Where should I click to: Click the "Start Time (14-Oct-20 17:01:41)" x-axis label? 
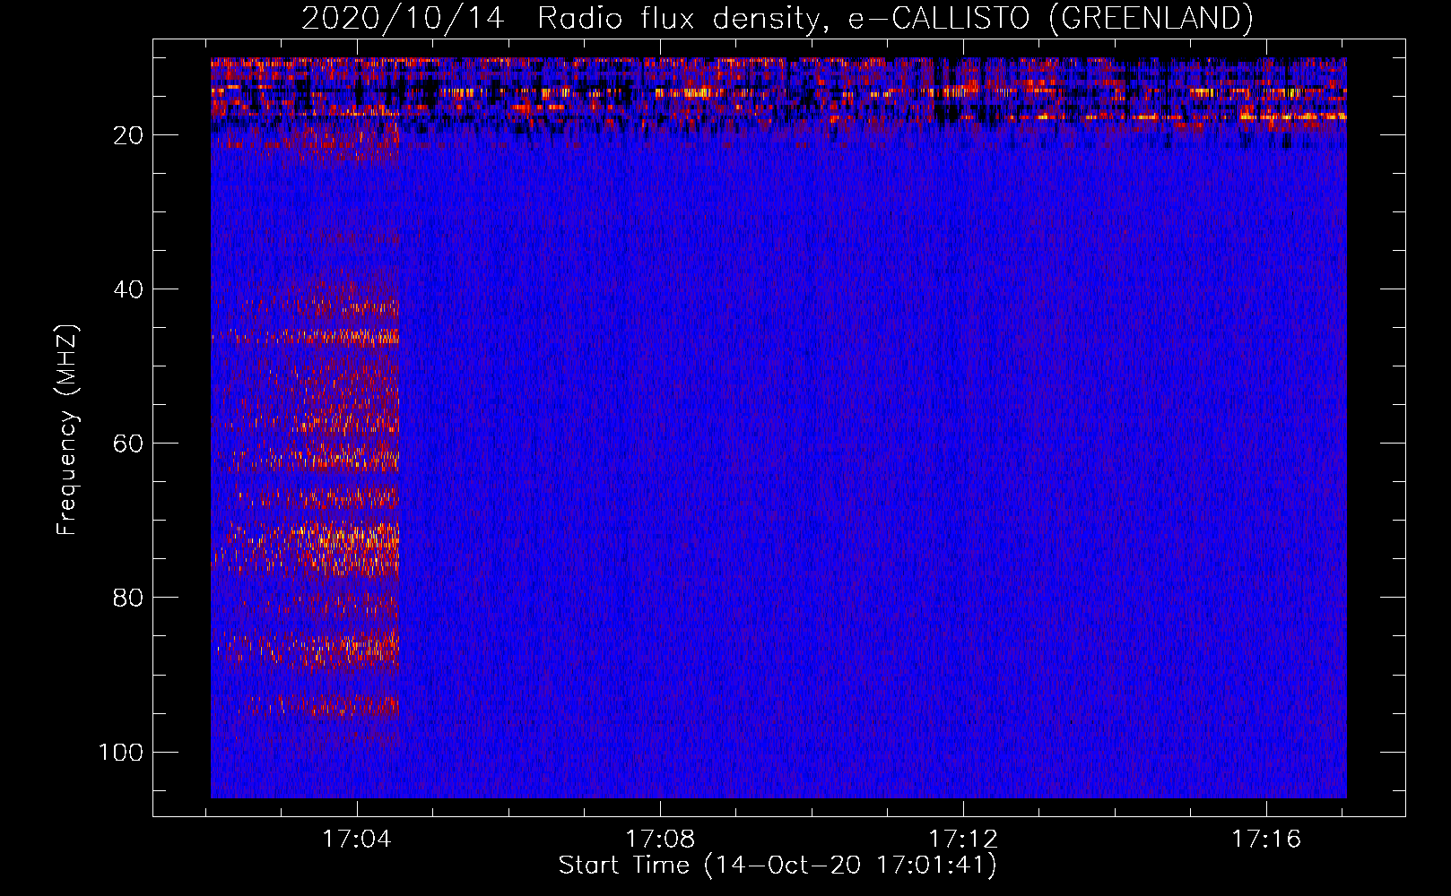coord(778,866)
